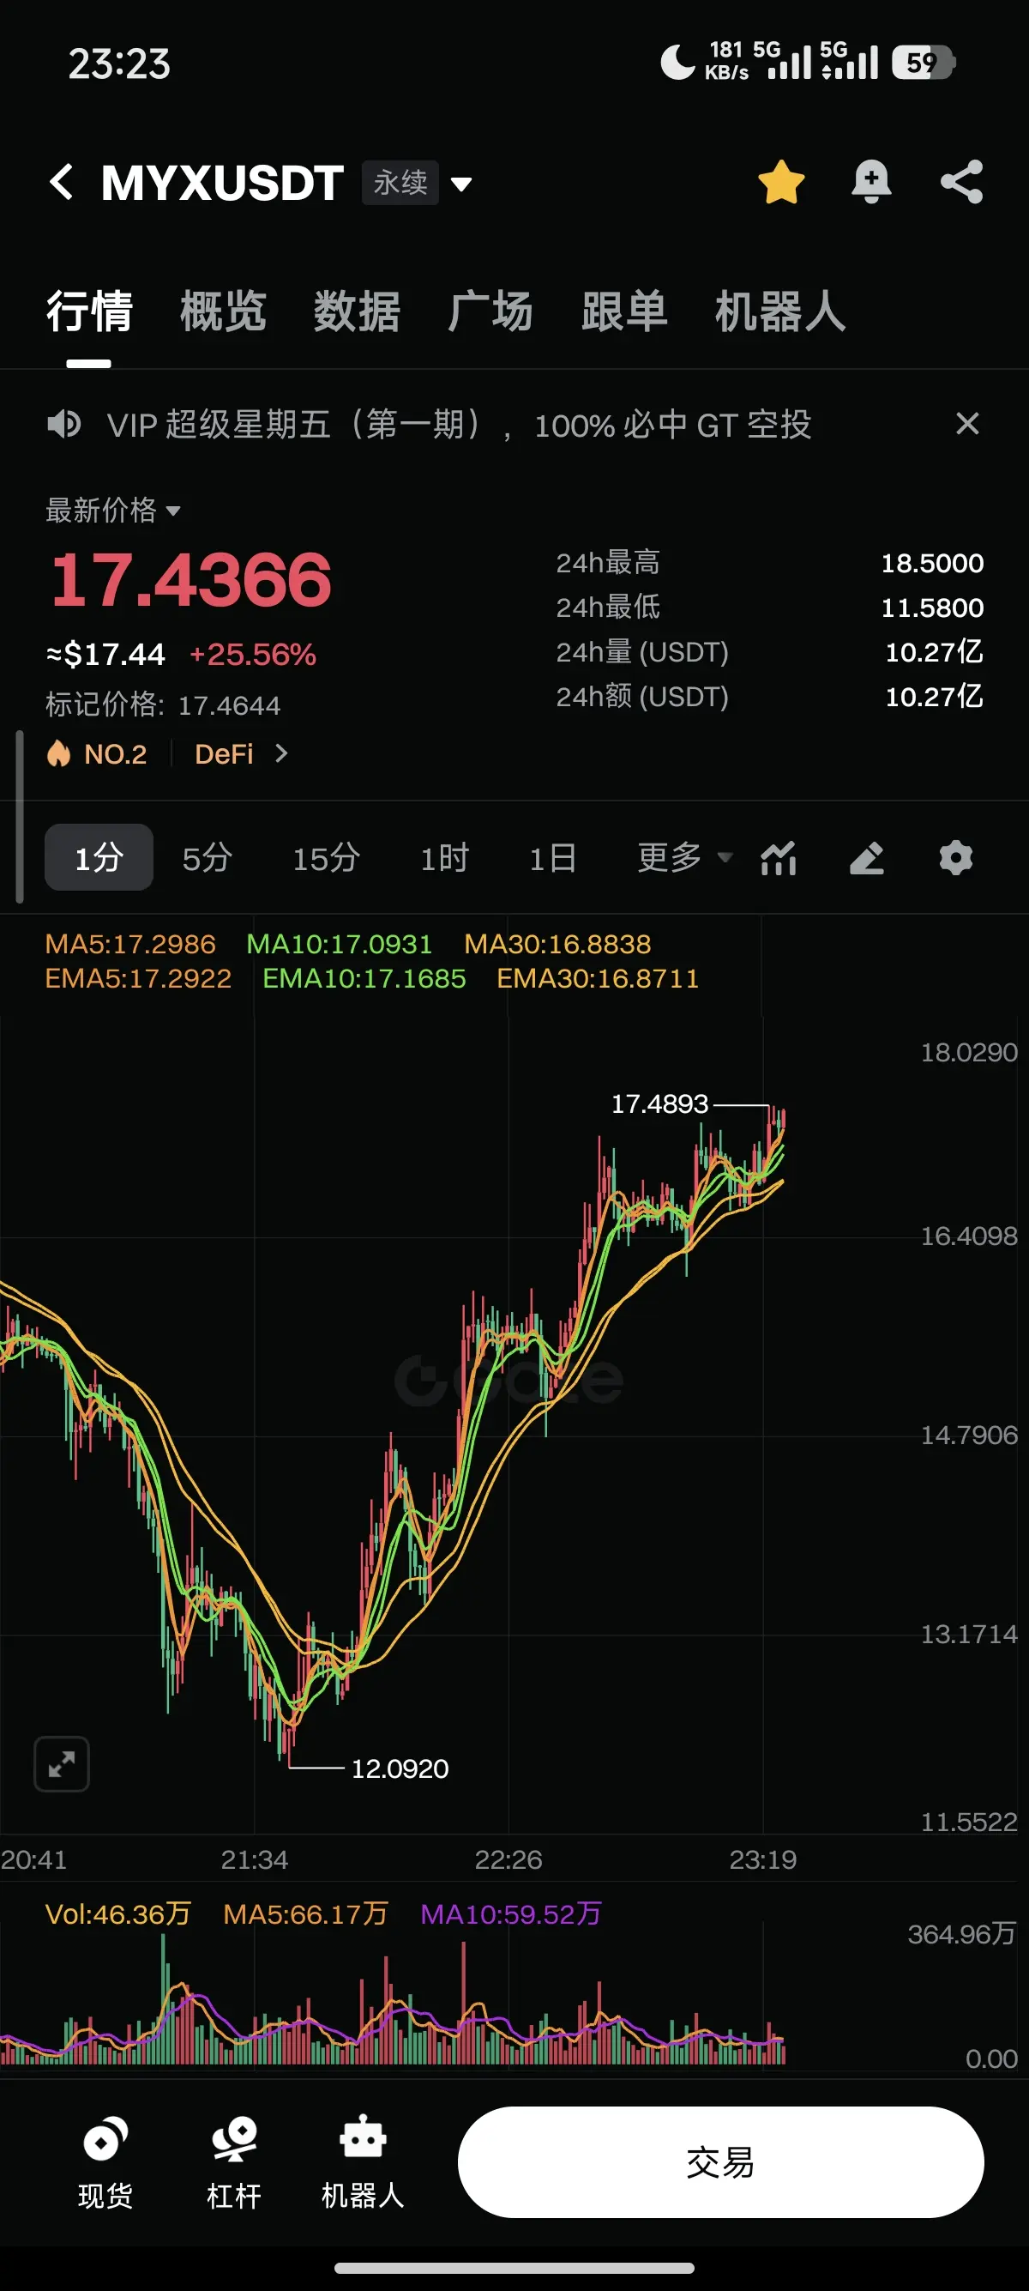
Task: Dismiss the announcement banner with X
Action: tap(966, 423)
